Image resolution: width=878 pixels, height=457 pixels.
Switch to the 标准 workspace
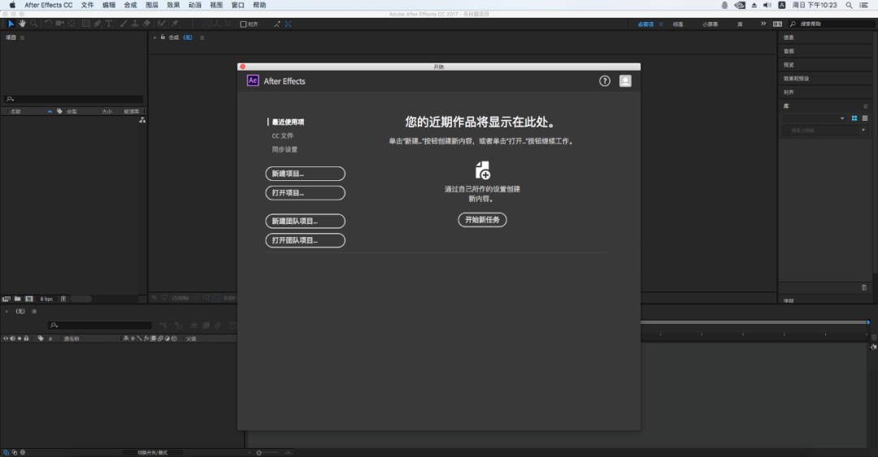(678, 24)
